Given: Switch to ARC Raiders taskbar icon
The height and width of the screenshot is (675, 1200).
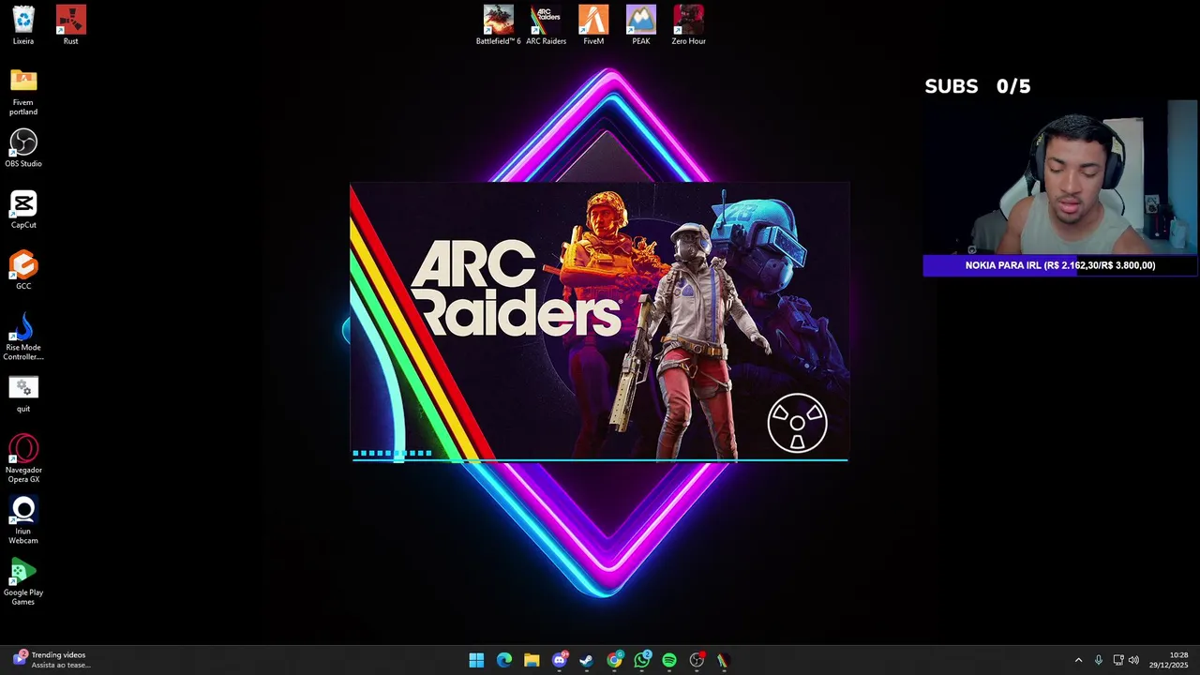Looking at the screenshot, I should pos(723,660).
